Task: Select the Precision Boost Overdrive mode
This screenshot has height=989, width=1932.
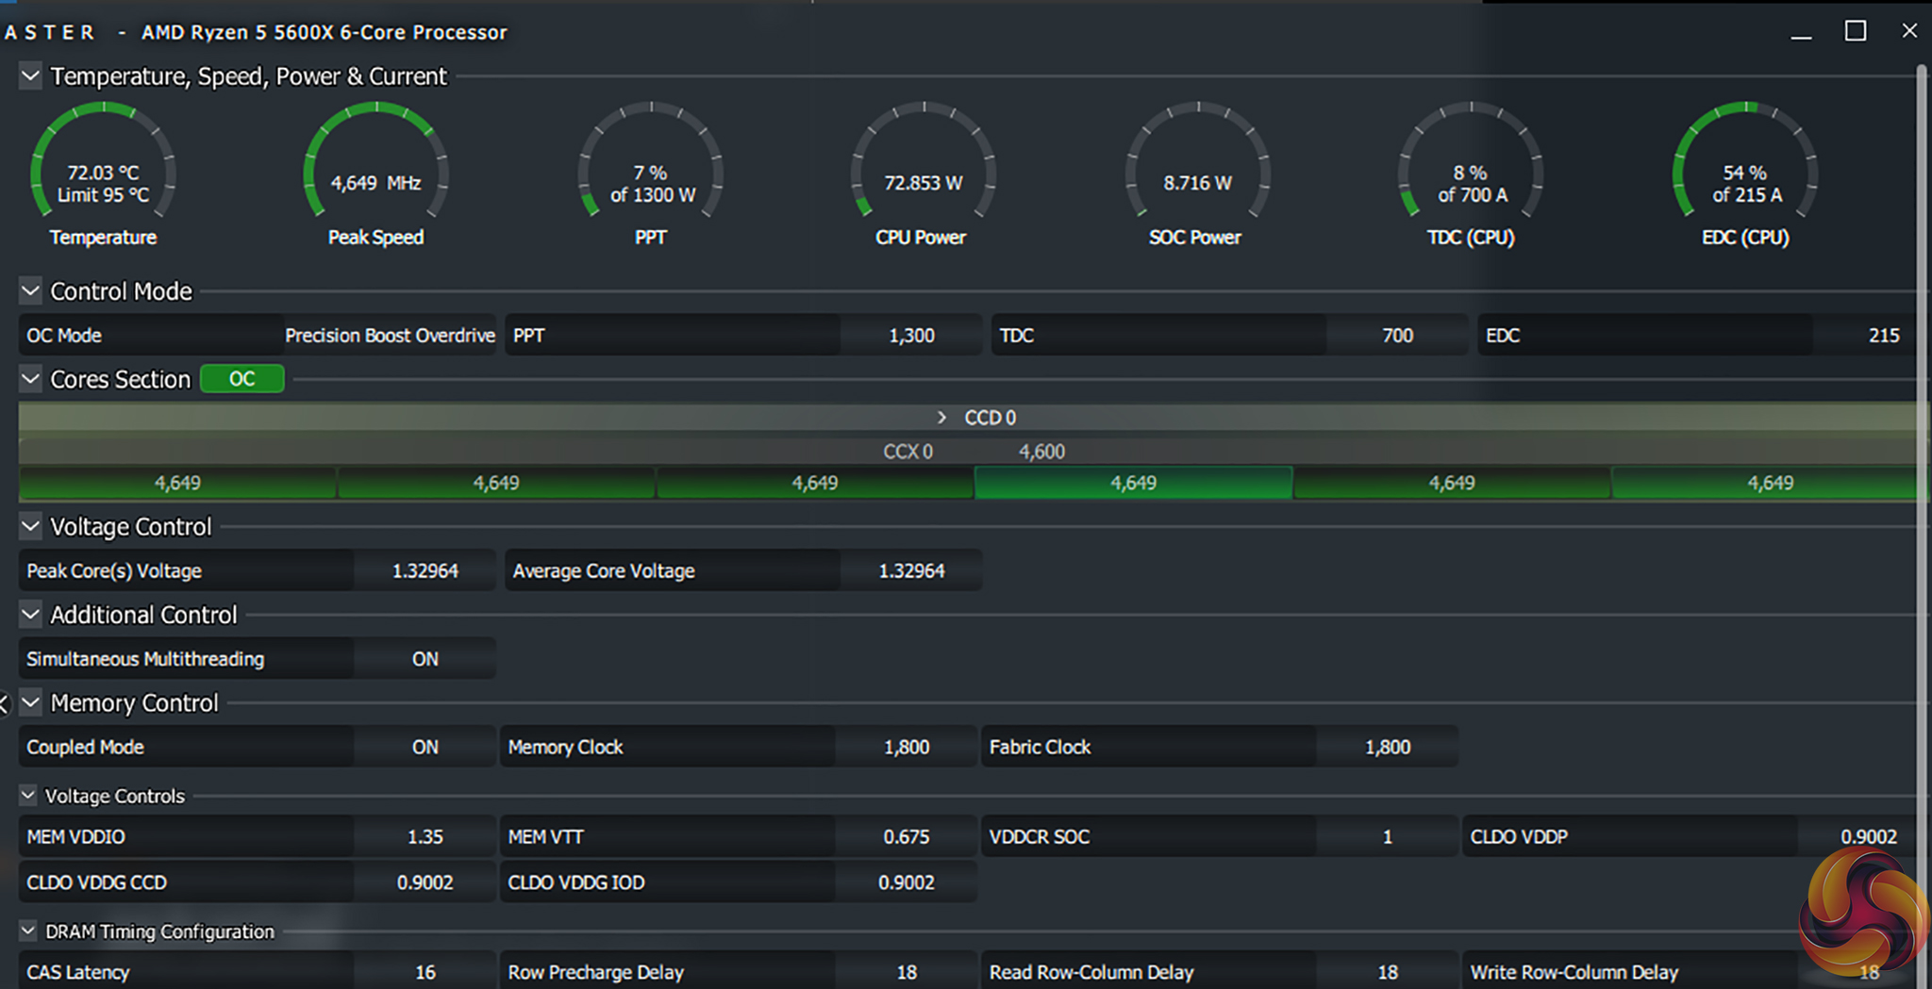Action: tap(390, 336)
